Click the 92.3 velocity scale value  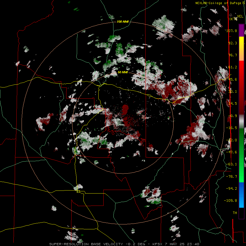(x=233, y=43)
